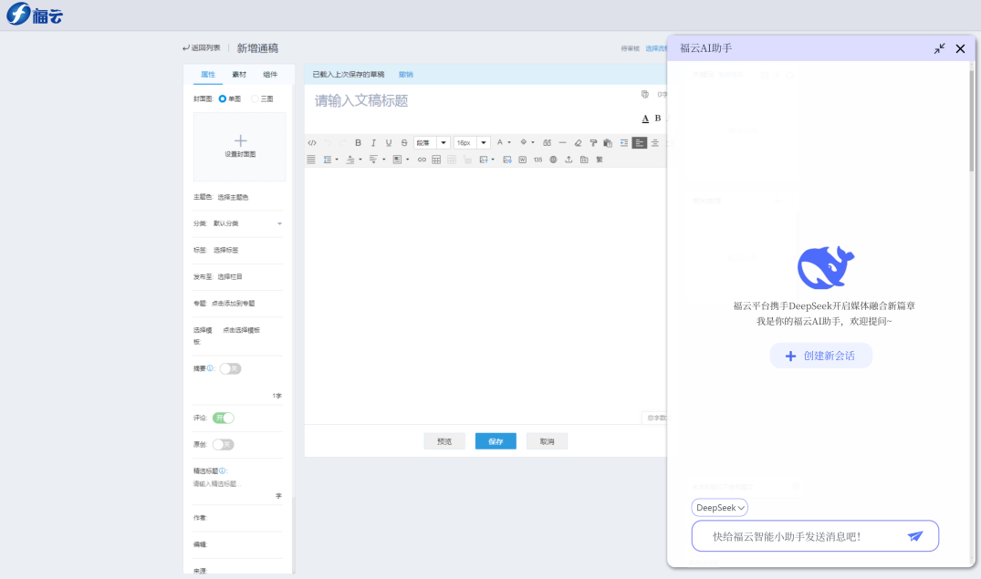The image size is (981, 579).
Task: Set title font underline A style
Action: click(x=645, y=119)
